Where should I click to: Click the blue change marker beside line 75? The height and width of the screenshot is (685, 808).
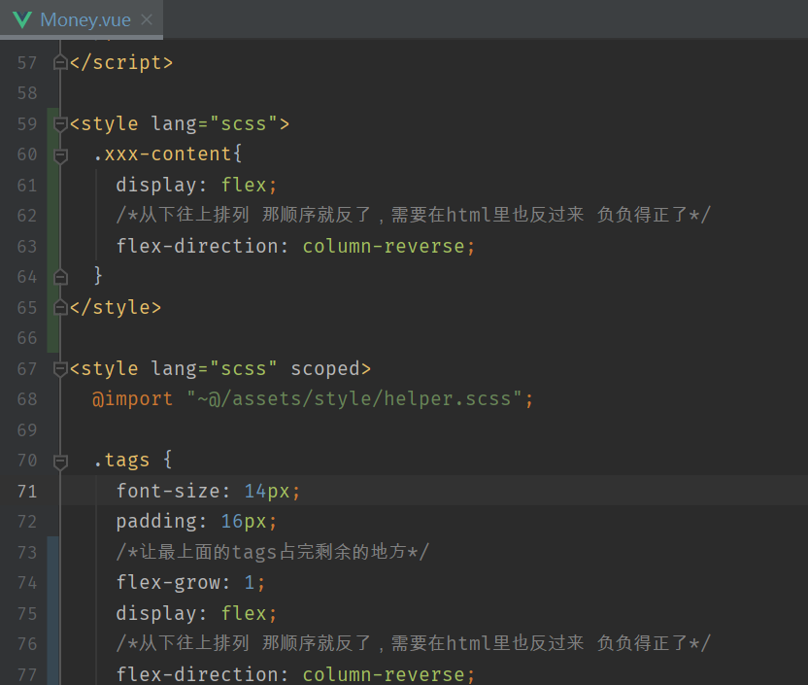pos(52,613)
